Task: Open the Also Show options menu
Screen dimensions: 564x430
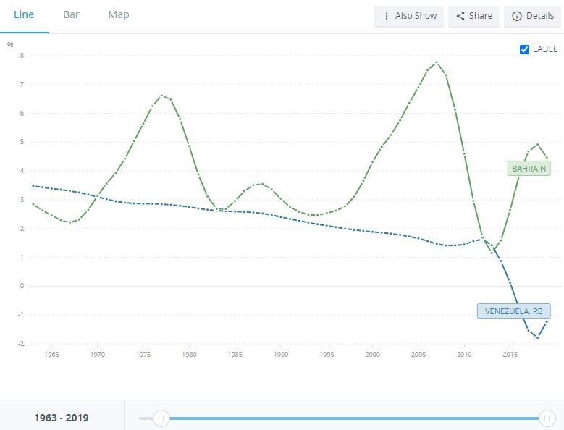Action: [409, 16]
